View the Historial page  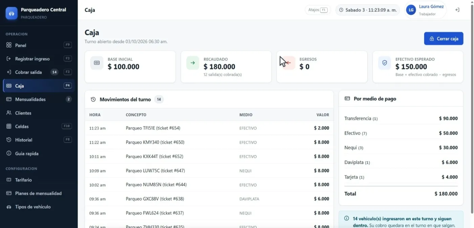[x=39, y=140]
